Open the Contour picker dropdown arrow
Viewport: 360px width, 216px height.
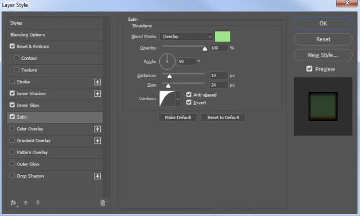pyautogui.click(x=178, y=99)
